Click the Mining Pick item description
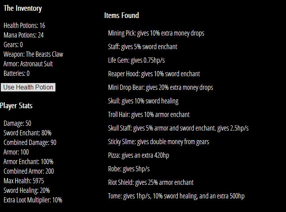Image resolution: width=286 pixels, height=212 pixels. click(156, 33)
